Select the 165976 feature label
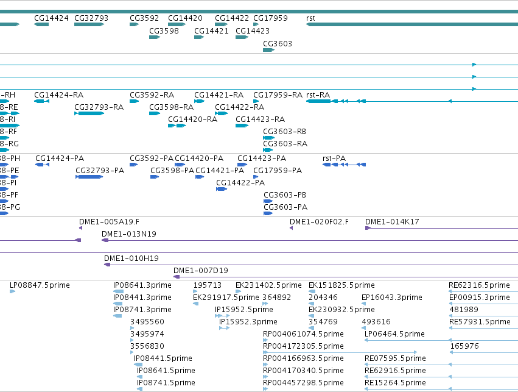The width and height of the screenshot is (518, 392). coord(464,346)
